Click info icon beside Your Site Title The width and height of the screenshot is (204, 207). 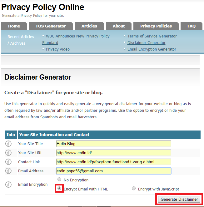(8, 144)
